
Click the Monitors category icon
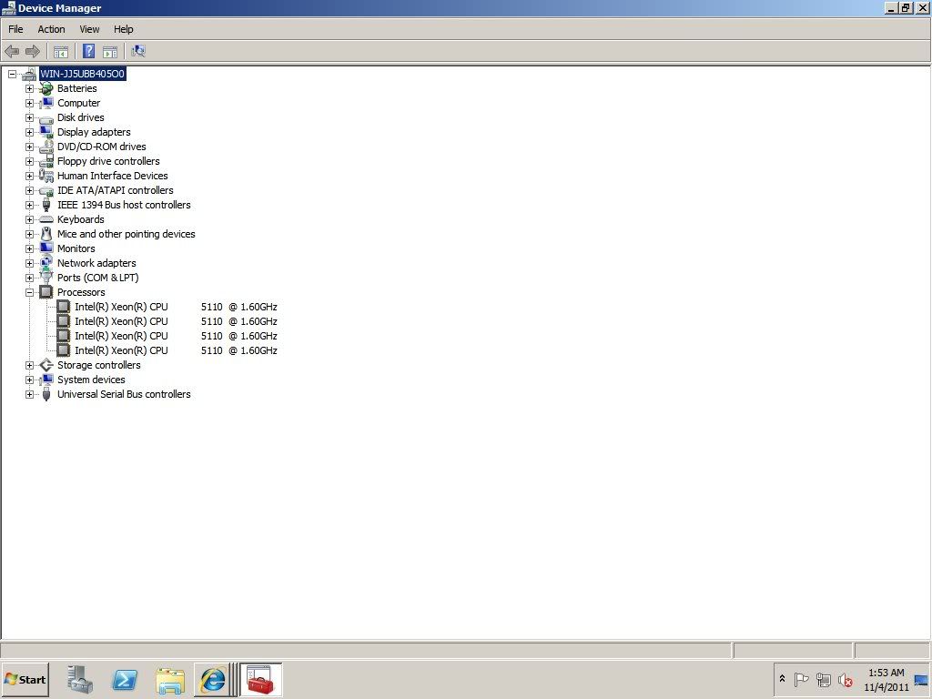46,248
